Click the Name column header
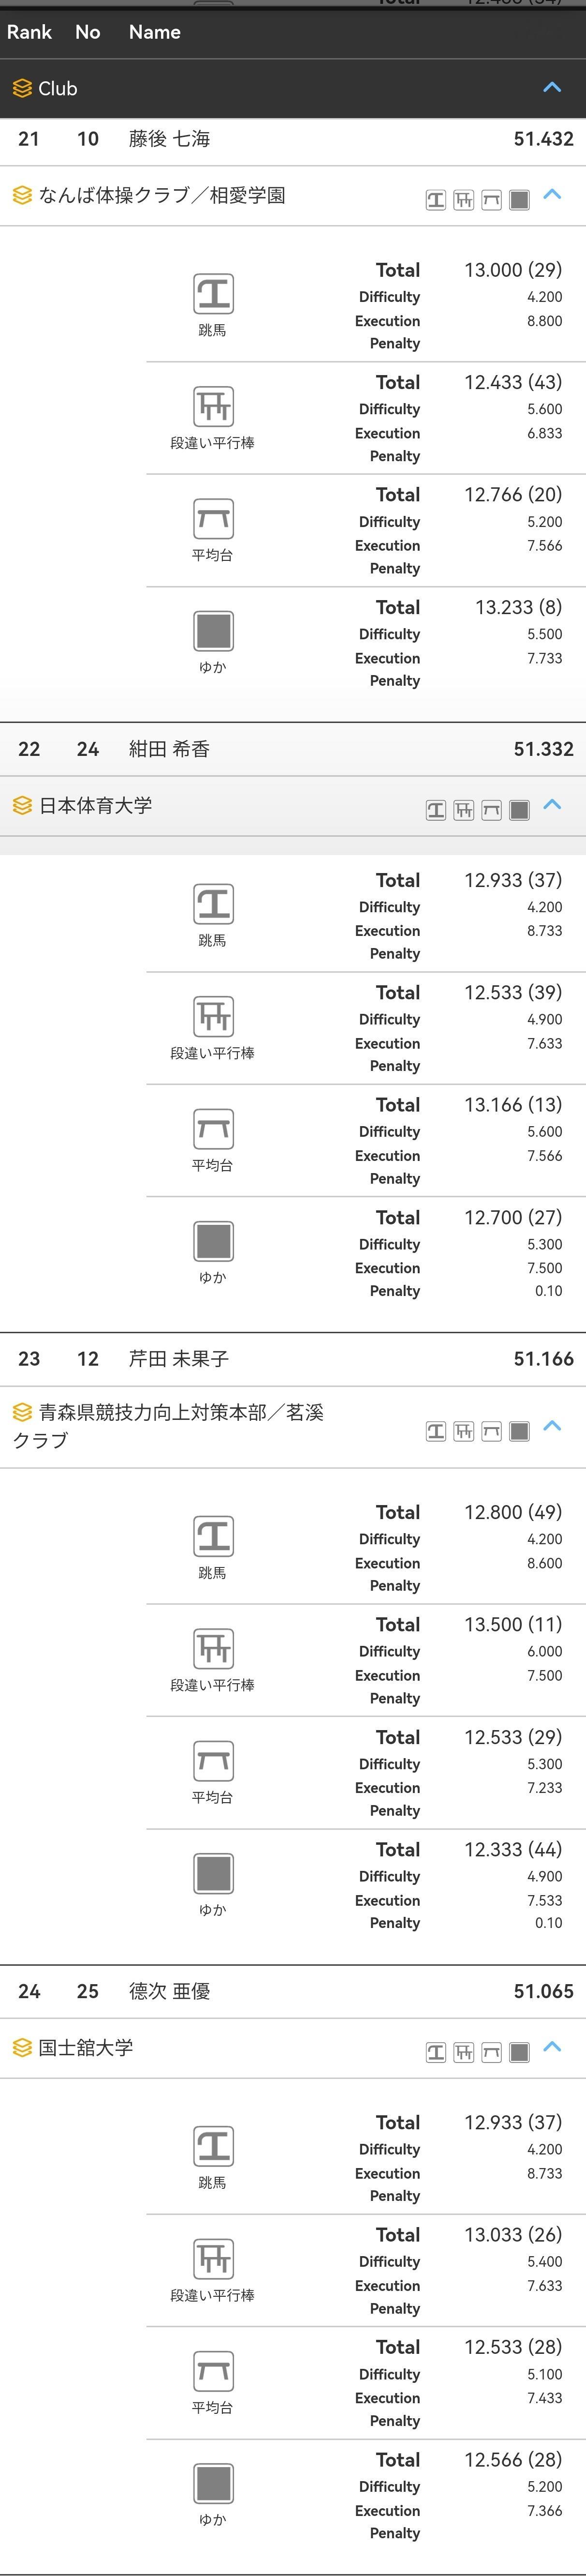Screen dimensions: 586x2576 coord(155,32)
